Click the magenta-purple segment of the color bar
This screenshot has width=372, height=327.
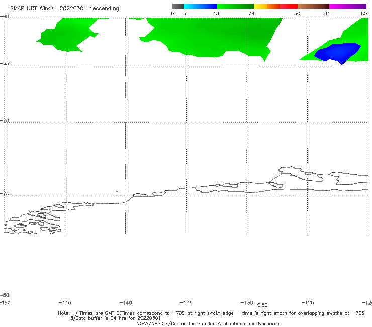coord(348,6)
